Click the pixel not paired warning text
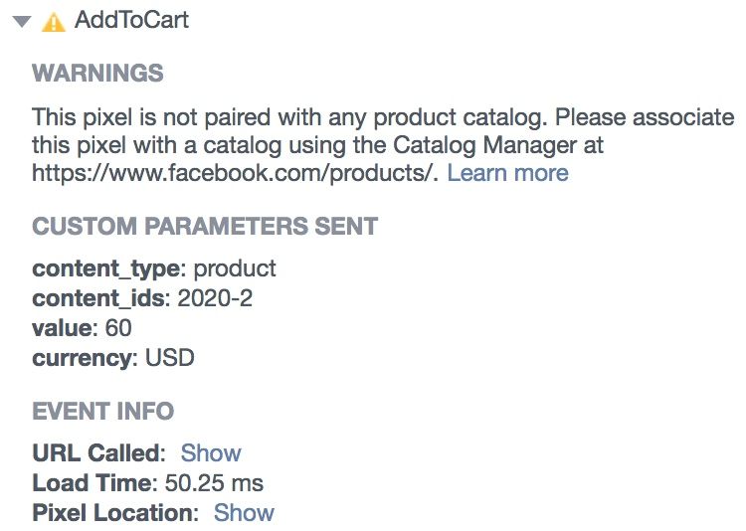Image resolution: width=746 pixels, height=531 pixels. [x=383, y=145]
